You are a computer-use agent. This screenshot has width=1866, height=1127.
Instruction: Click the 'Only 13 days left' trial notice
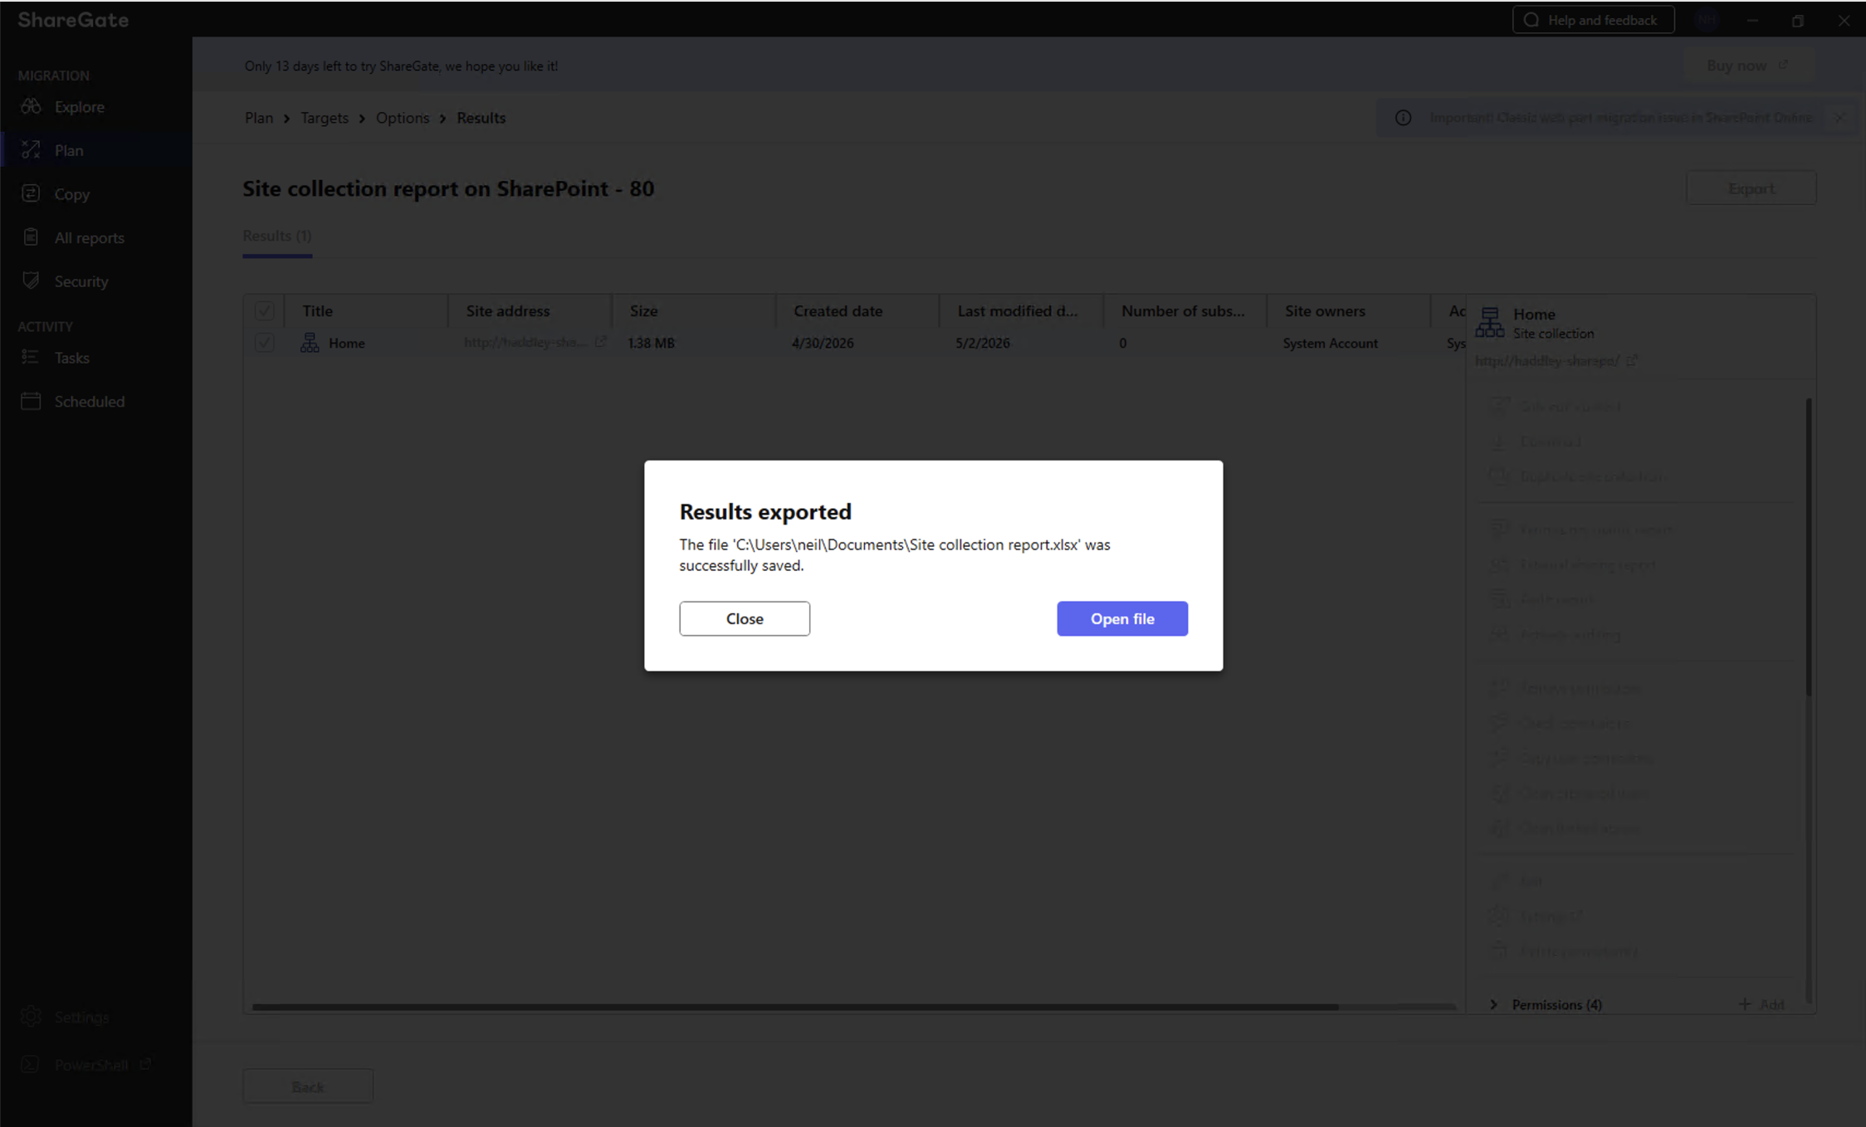click(401, 66)
